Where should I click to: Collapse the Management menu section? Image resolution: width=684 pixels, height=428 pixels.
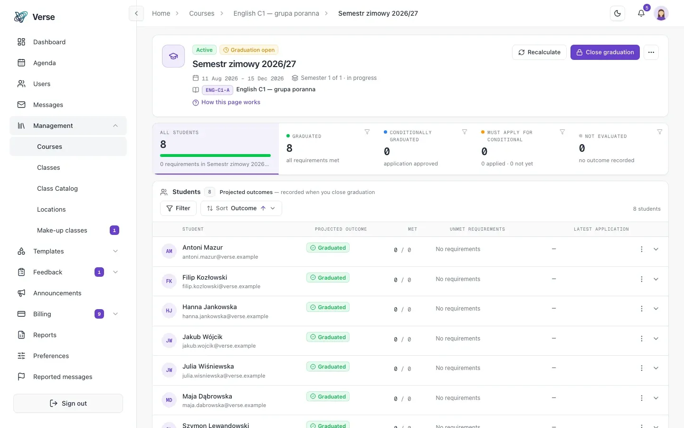tap(68, 126)
